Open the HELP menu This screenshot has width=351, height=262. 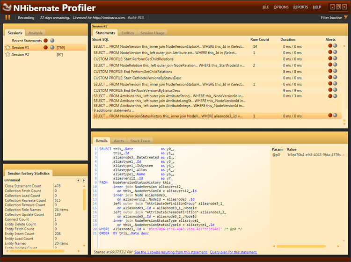coord(317,7)
